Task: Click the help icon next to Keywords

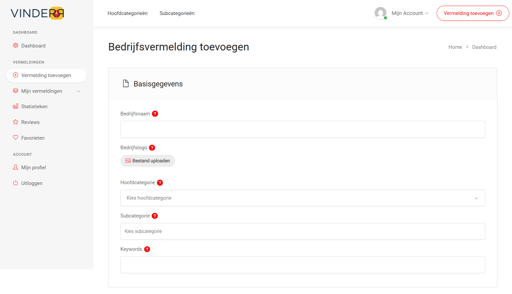Action: [x=147, y=249]
